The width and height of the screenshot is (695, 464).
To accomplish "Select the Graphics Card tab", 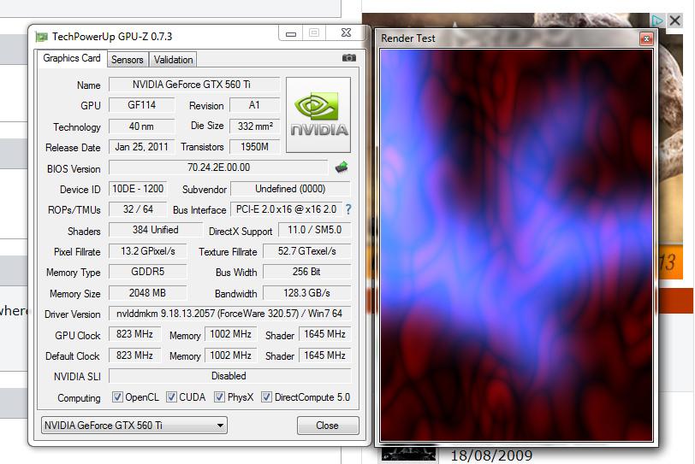I will point(72,58).
